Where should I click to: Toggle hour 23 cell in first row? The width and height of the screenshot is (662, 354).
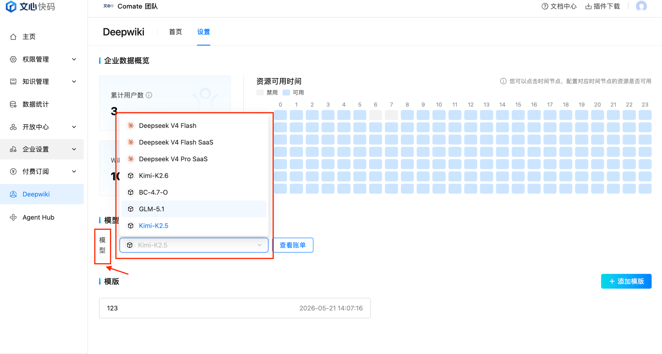[645, 115]
